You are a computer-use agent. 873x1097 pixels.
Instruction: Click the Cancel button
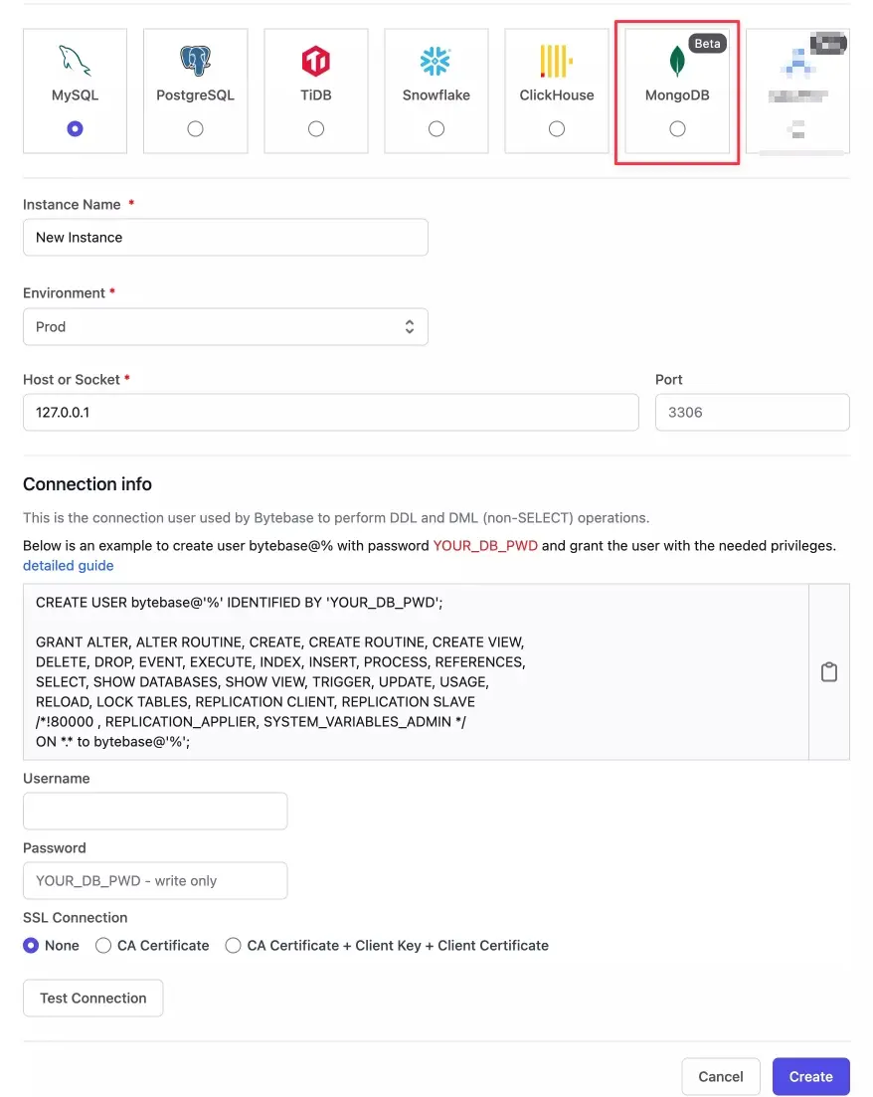pos(720,1076)
